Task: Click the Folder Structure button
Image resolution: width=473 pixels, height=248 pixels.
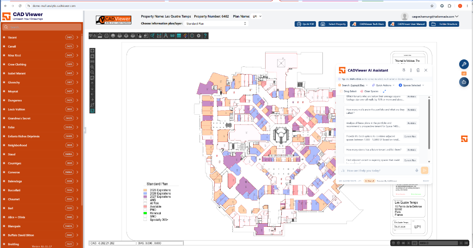Action: click(x=444, y=24)
